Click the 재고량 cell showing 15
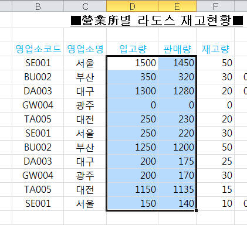Screen dimensions: 247x225 click(215, 190)
